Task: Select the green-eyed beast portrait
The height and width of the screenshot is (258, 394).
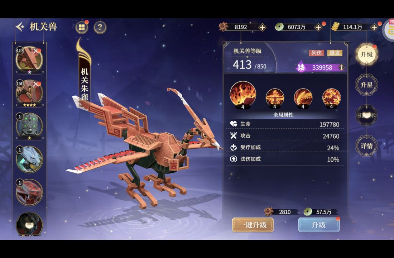Action: click(x=29, y=125)
